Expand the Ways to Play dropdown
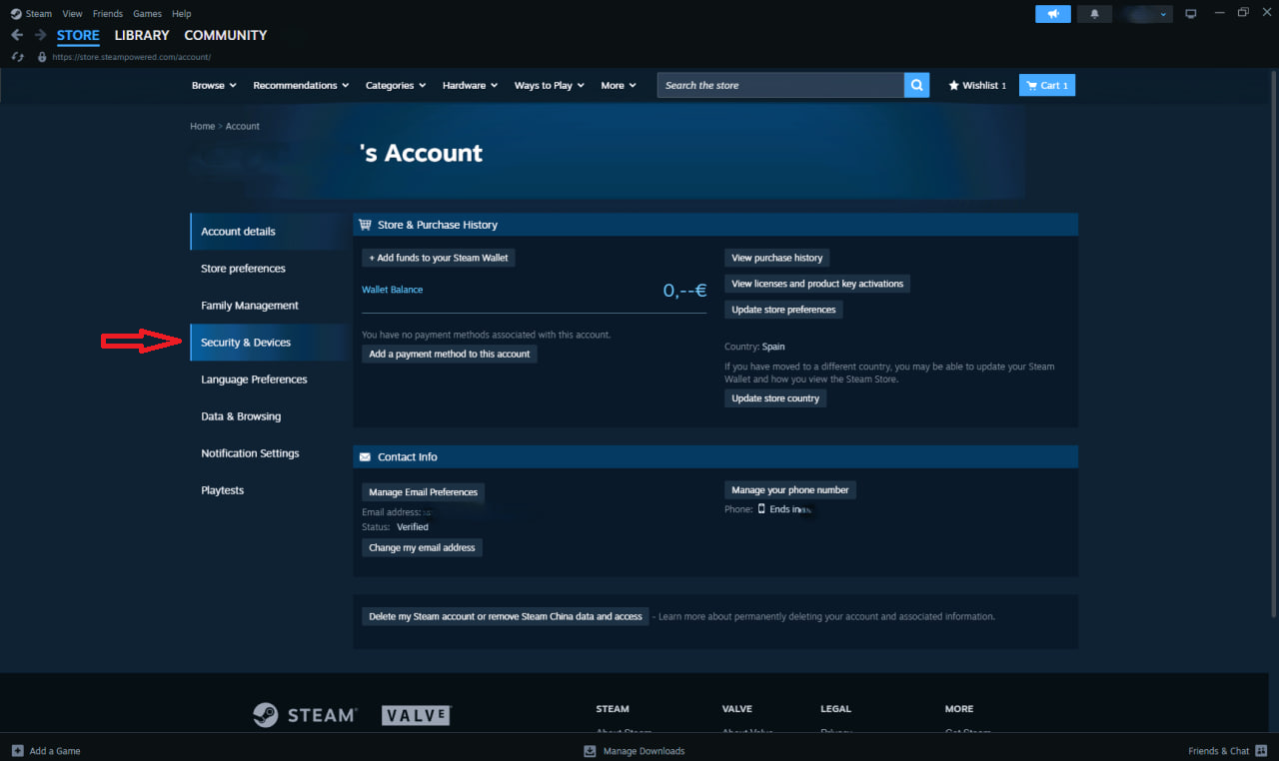This screenshot has width=1279, height=761. 549,85
